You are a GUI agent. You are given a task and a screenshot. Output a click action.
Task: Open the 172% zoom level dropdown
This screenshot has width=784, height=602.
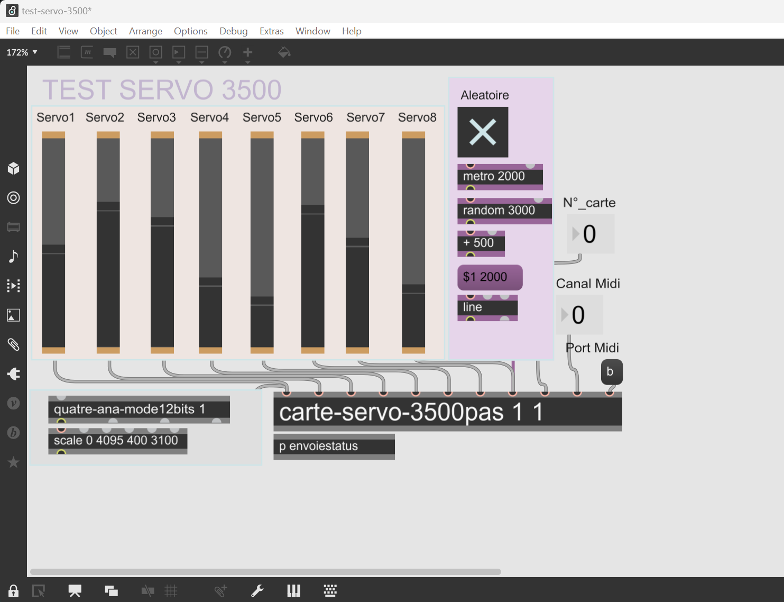[22, 52]
